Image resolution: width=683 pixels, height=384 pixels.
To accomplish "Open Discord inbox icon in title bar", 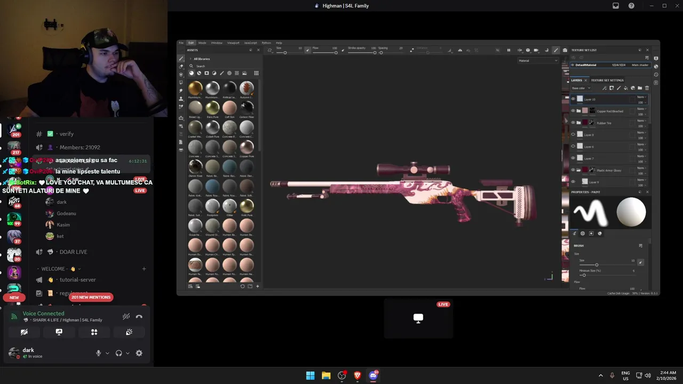I will 616,6.
